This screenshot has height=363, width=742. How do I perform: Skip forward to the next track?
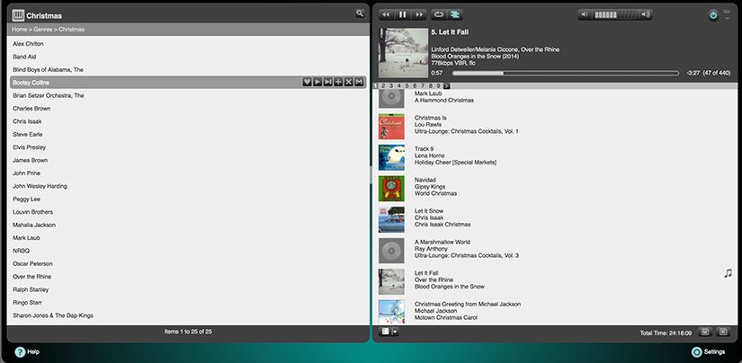coord(419,14)
